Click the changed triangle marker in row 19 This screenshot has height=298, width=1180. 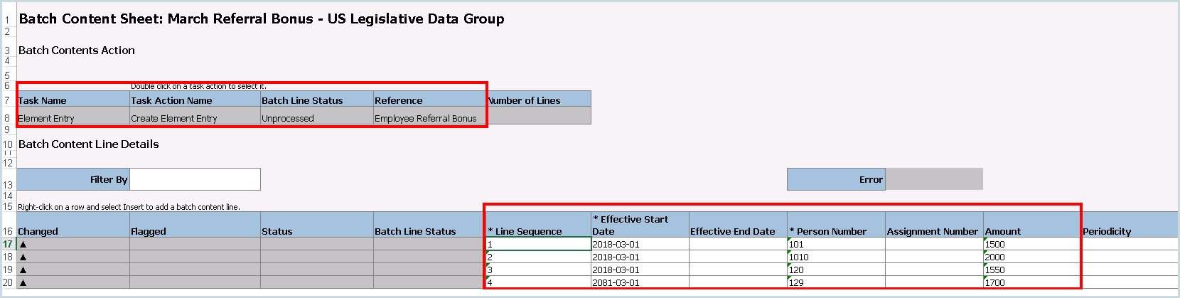23,270
